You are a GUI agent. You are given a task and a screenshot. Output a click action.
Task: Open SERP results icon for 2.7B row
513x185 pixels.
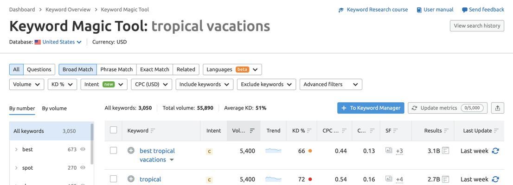coord(445,179)
